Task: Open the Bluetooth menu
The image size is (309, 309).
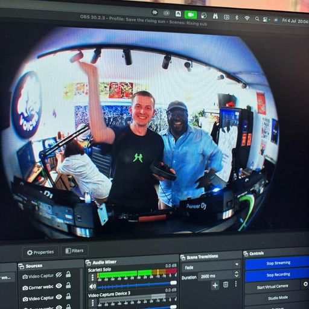Action: click(237, 18)
